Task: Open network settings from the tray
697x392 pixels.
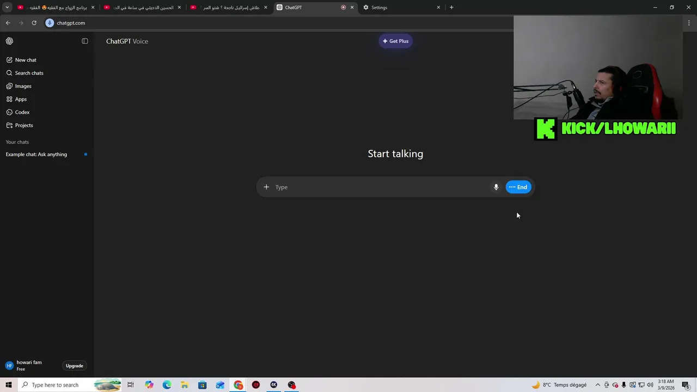Action: click(641, 385)
